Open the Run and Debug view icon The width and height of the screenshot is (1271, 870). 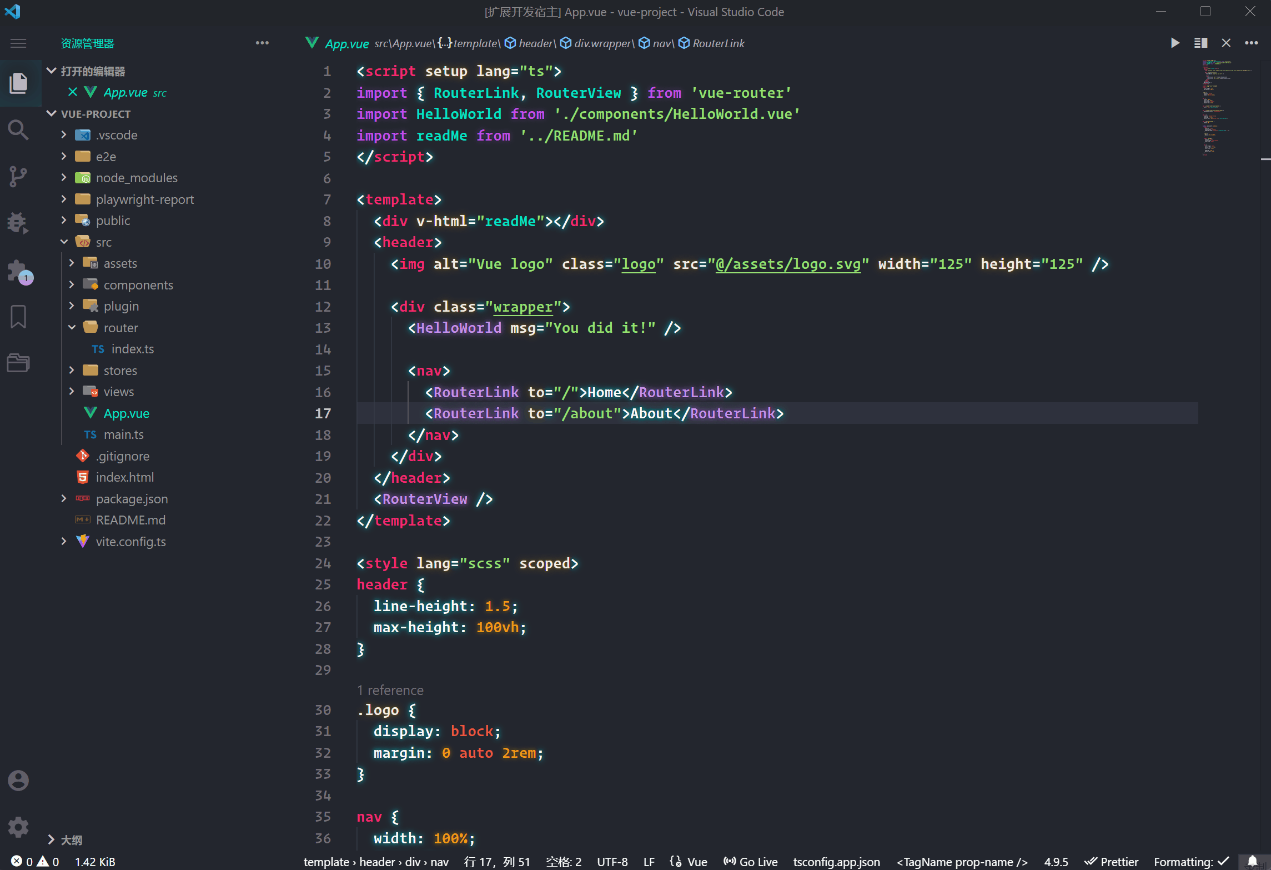(x=18, y=223)
